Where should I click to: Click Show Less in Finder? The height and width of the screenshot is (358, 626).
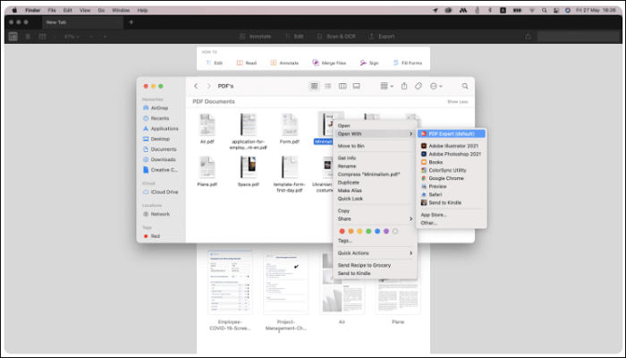click(458, 102)
